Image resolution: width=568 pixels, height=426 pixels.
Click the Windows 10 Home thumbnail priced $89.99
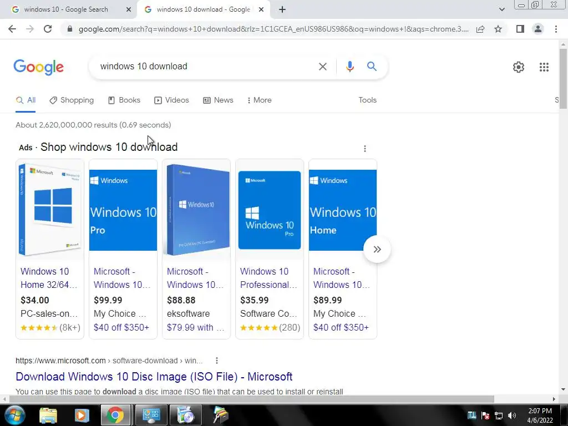343,210
